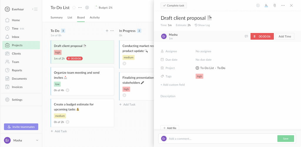Click the comment bubble icon next to the timer
This screenshot has height=147, width=301.
246,36
